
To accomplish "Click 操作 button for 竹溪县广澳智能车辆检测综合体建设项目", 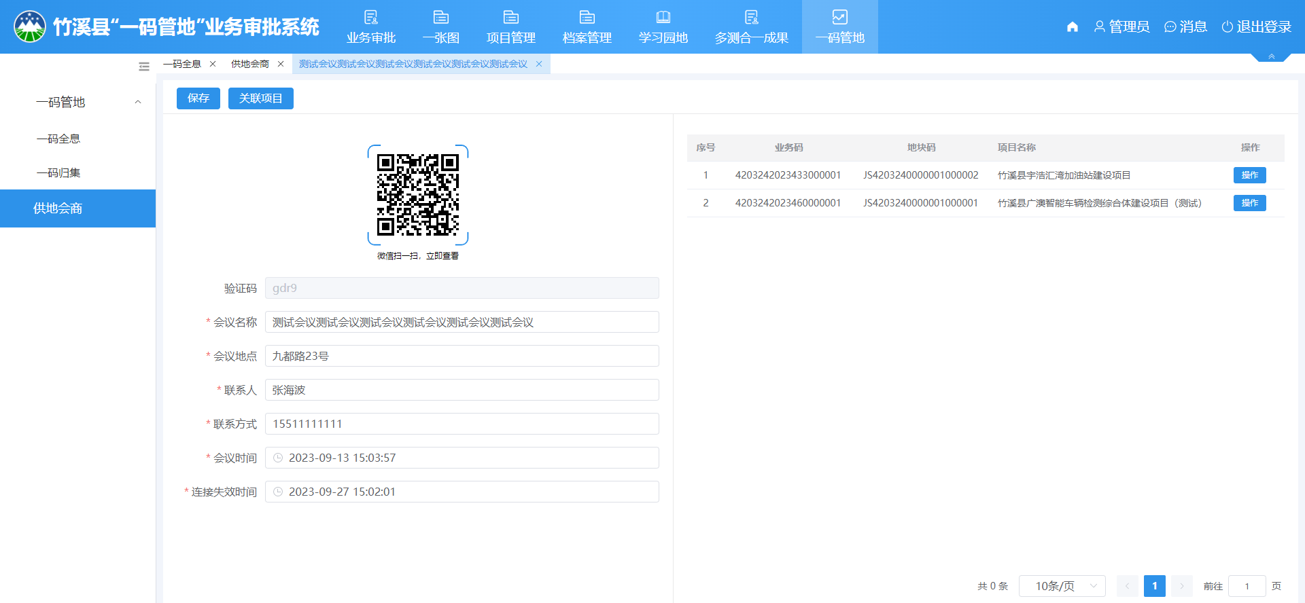I will (x=1250, y=203).
